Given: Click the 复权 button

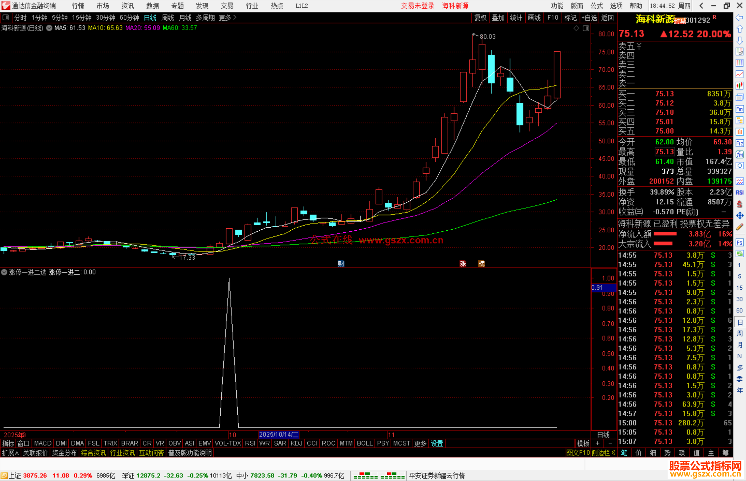Looking at the screenshot, I should coord(480,18).
